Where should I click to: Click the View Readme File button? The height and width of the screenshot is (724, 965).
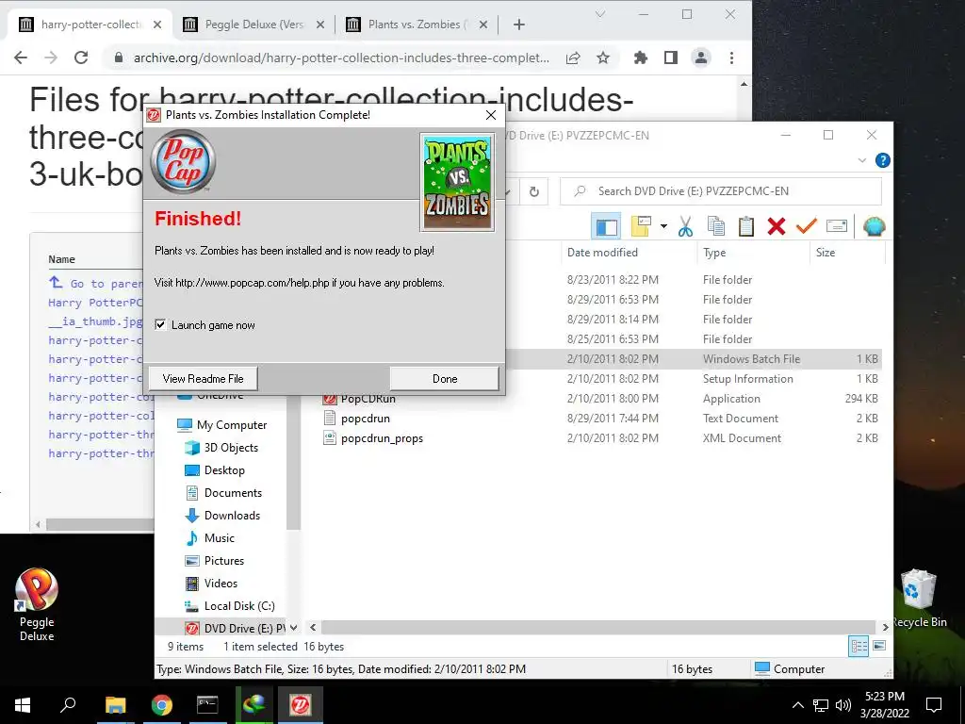point(204,379)
